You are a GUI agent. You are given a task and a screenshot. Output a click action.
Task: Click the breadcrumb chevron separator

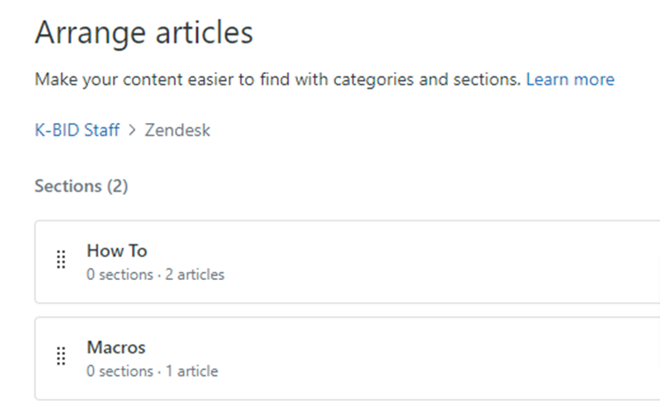132,130
